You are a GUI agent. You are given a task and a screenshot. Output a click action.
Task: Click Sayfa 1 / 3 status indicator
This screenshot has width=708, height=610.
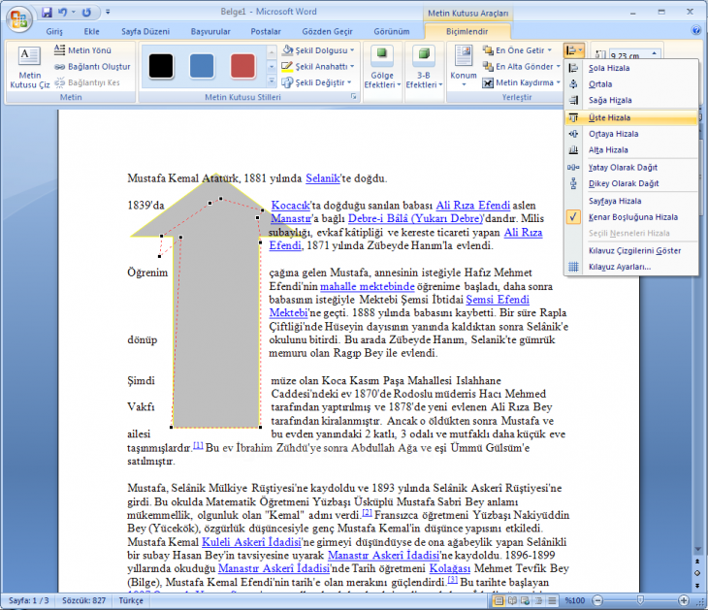coord(28,600)
